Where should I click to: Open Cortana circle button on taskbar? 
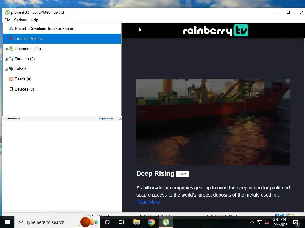[107, 222]
